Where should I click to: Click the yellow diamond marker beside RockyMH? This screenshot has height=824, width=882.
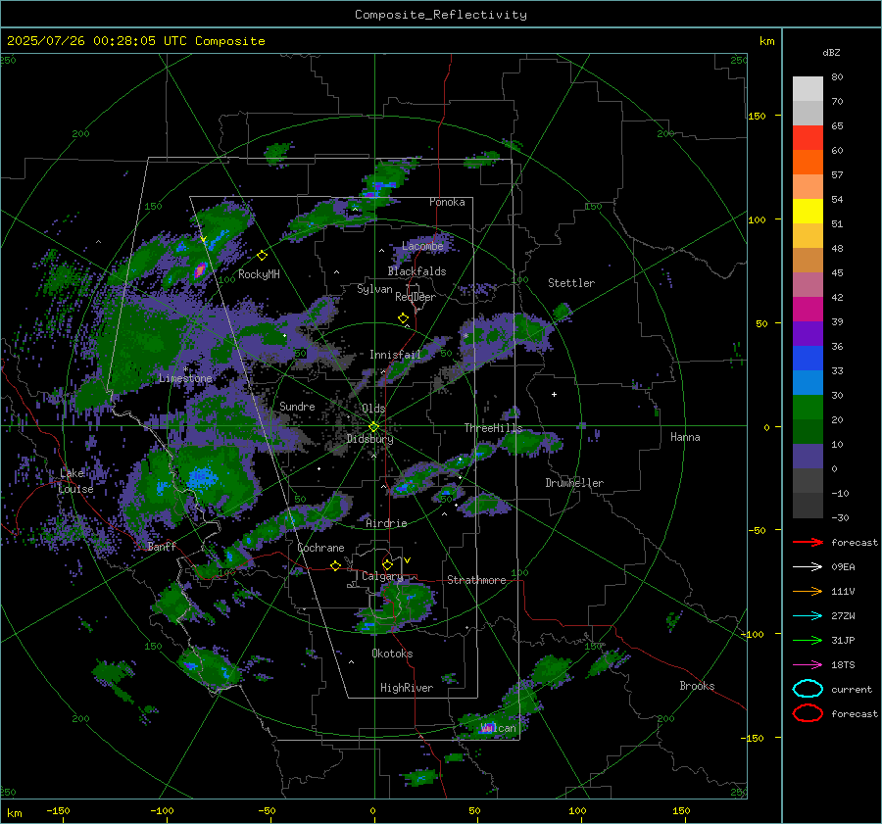(262, 256)
